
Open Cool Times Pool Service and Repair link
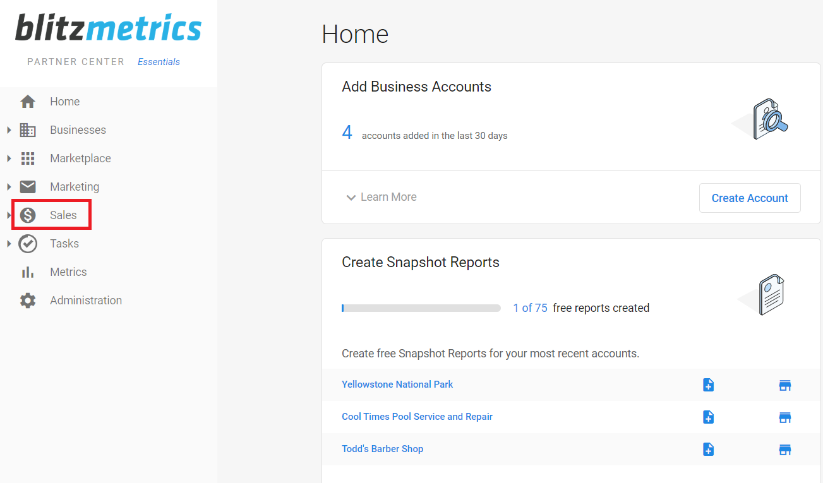[417, 417]
